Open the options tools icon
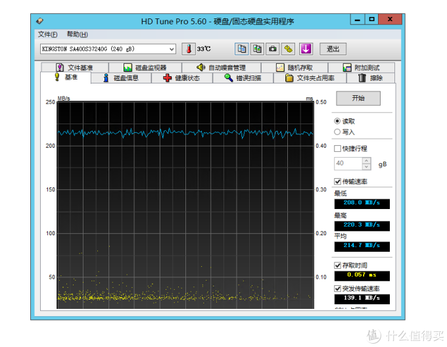This screenshot has height=347, width=447. click(x=288, y=49)
